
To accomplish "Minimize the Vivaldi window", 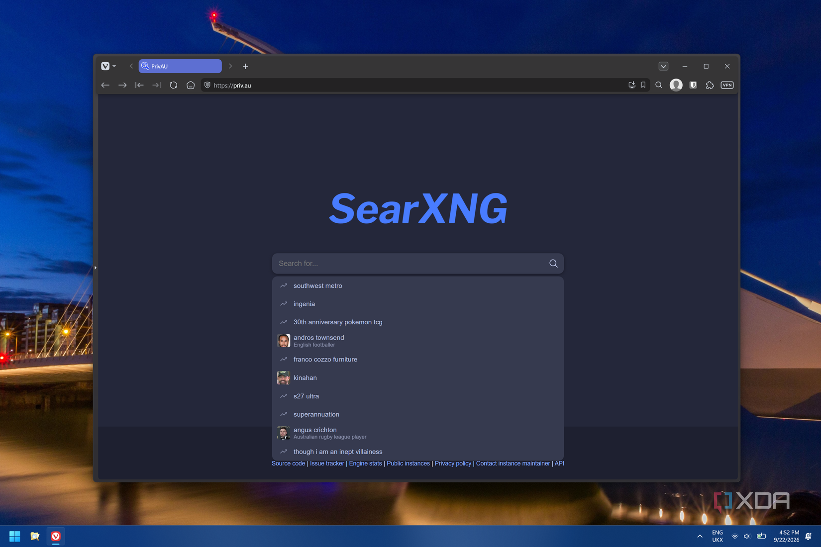I will [685, 66].
